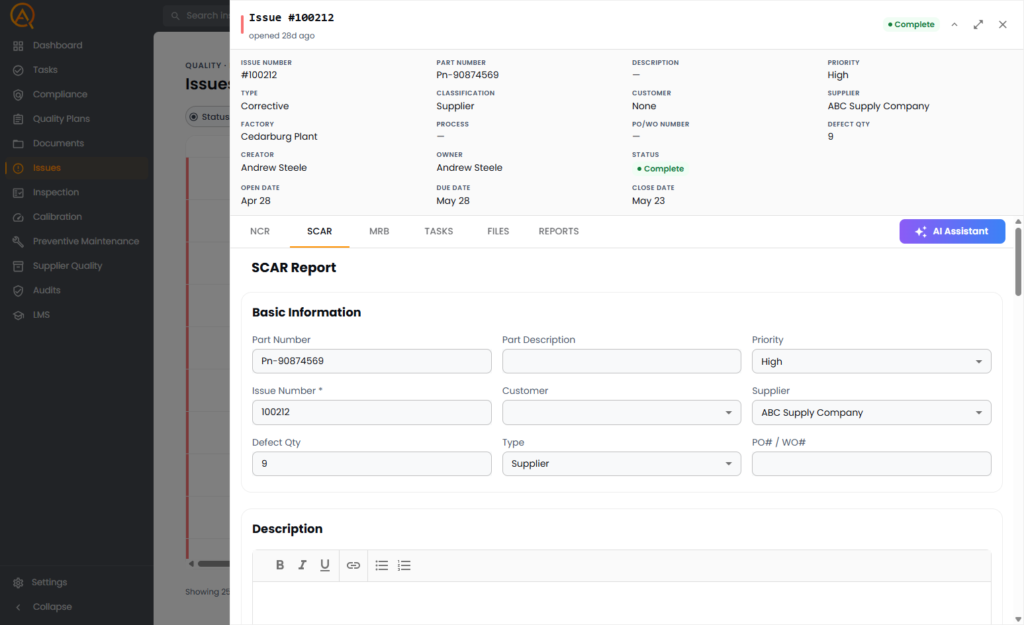
Task: Click the Complete status in details
Action: 660,169
